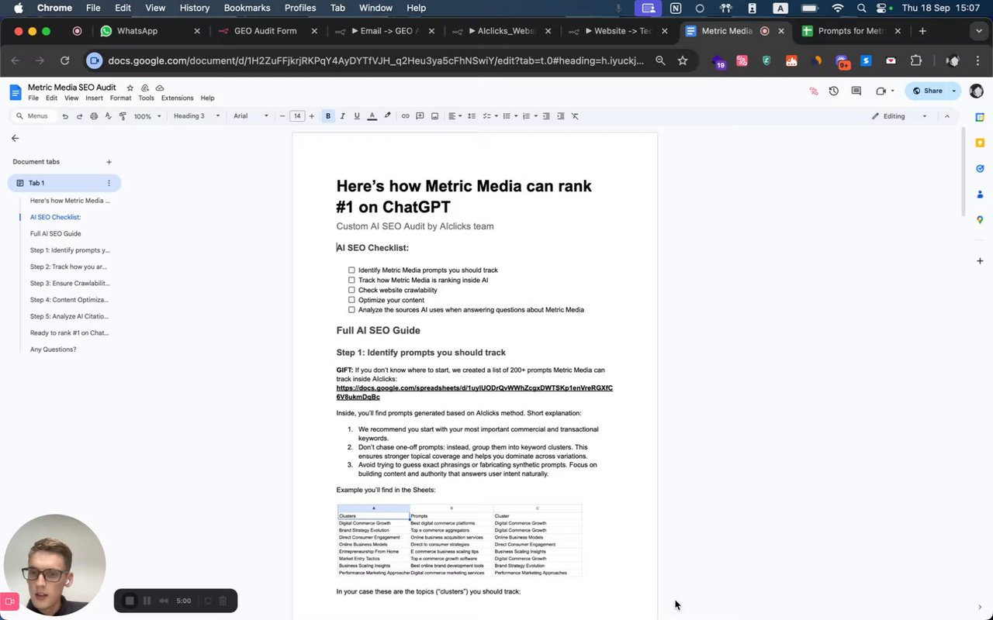
Task: Bookmark this page in the address bar
Action: pyautogui.click(x=683, y=60)
